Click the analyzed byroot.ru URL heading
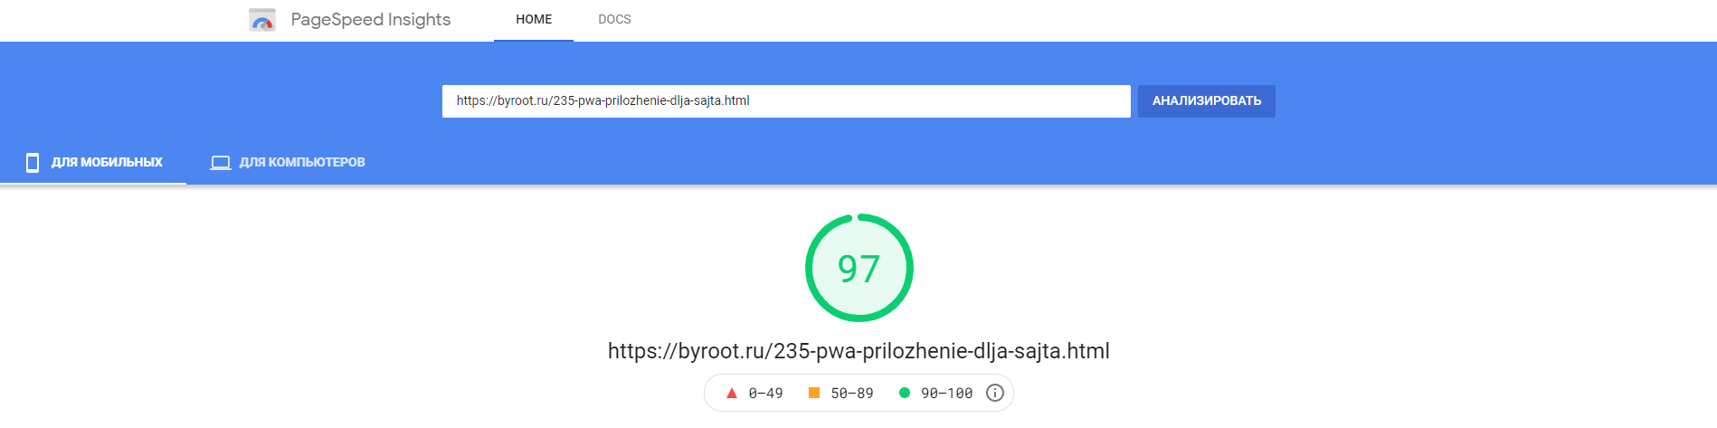The image size is (1717, 428). point(858,351)
